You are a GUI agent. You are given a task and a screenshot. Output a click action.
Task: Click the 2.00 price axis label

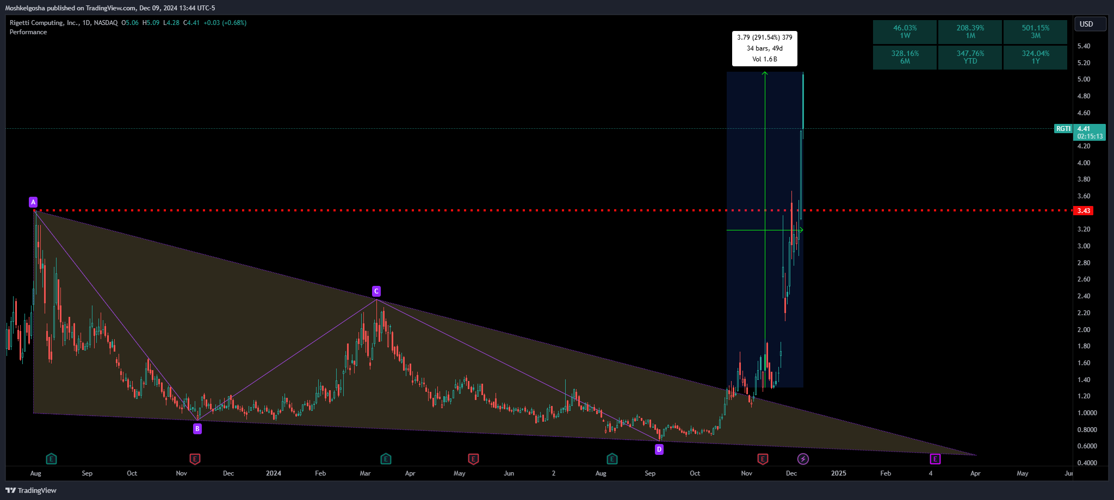(1084, 330)
